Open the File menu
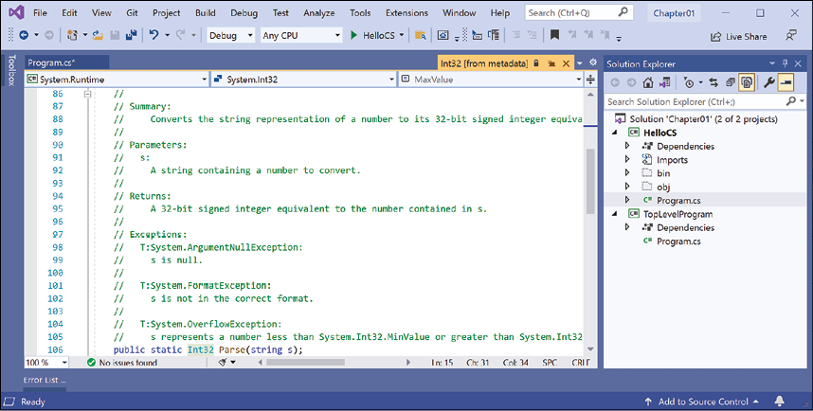The width and height of the screenshot is (813, 411). click(x=40, y=12)
